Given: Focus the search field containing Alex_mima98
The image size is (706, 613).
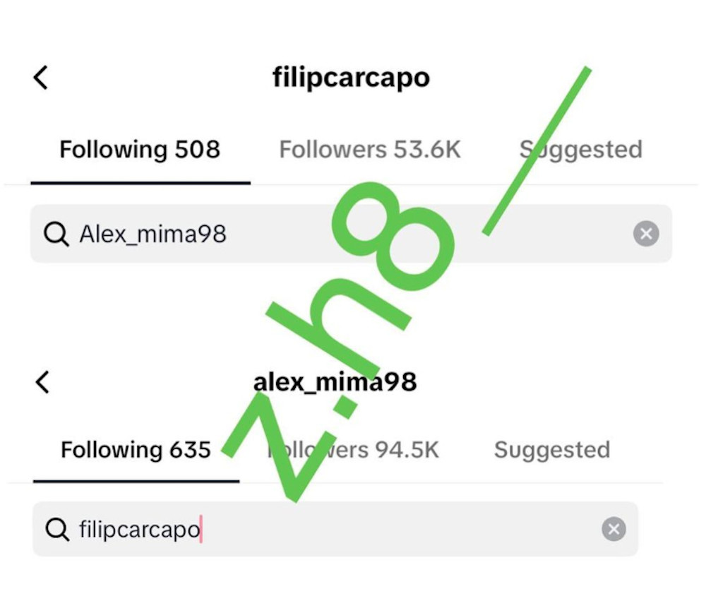Looking at the screenshot, I should point(353,234).
